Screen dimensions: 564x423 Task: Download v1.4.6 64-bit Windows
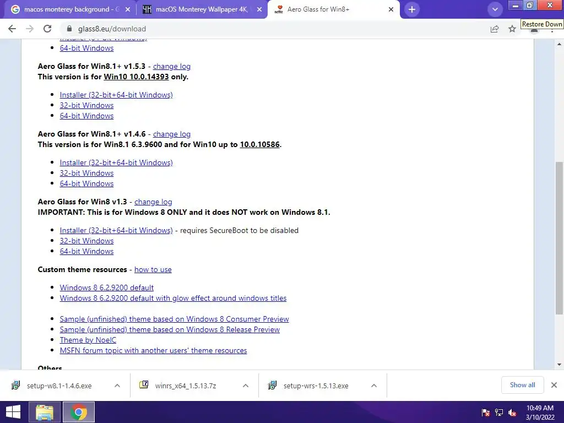tap(86, 183)
